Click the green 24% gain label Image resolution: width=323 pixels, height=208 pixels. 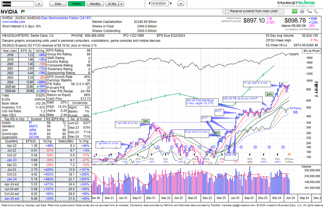[x=269, y=94]
